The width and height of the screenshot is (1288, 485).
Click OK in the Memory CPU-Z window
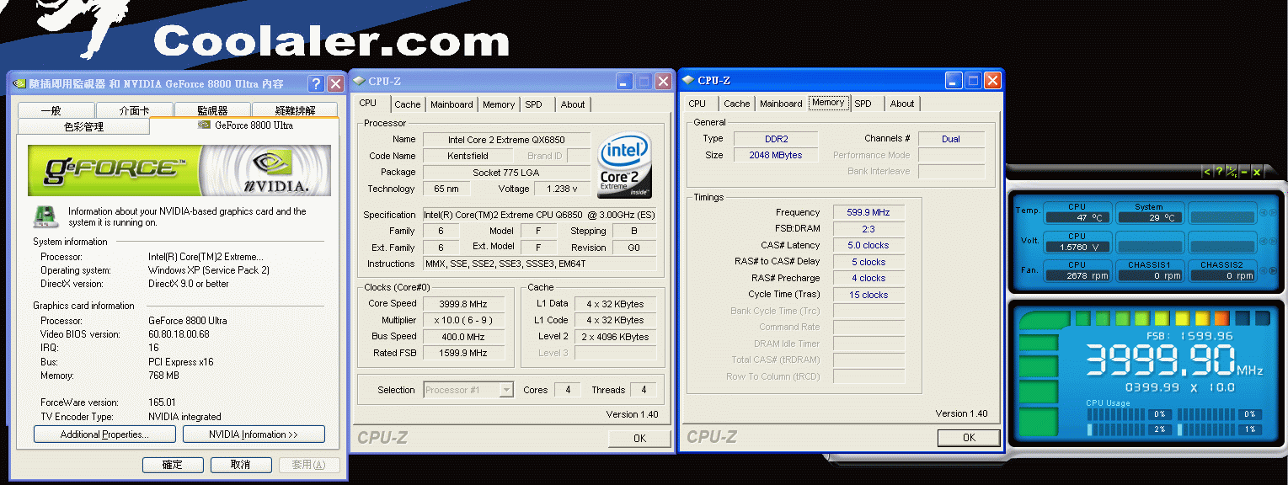coord(969,438)
